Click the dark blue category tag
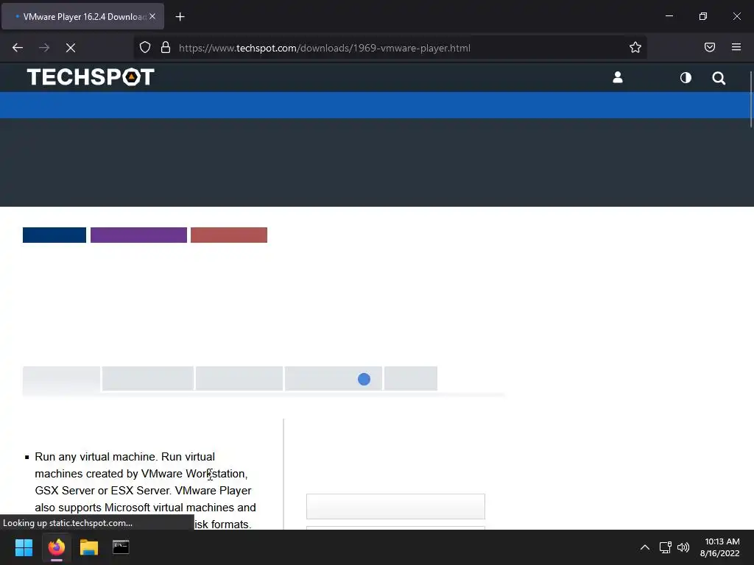Image resolution: width=754 pixels, height=565 pixels. tap(54, 235)
